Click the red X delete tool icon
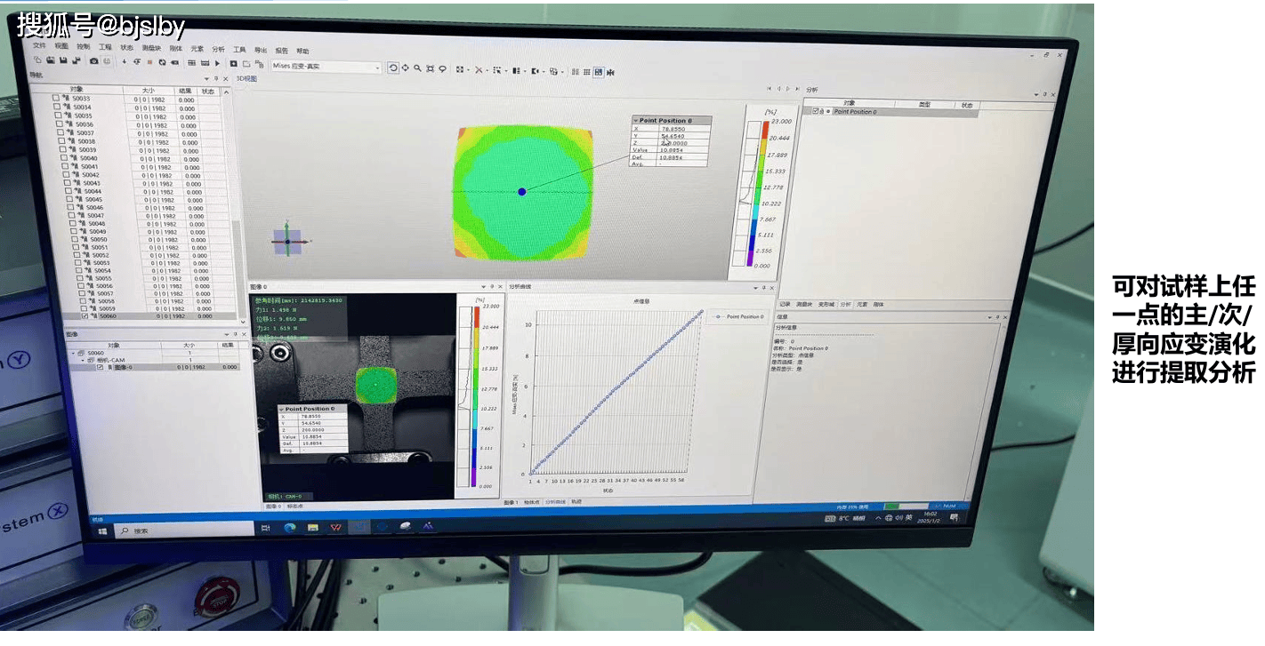1265x646 pixels. 479,69
